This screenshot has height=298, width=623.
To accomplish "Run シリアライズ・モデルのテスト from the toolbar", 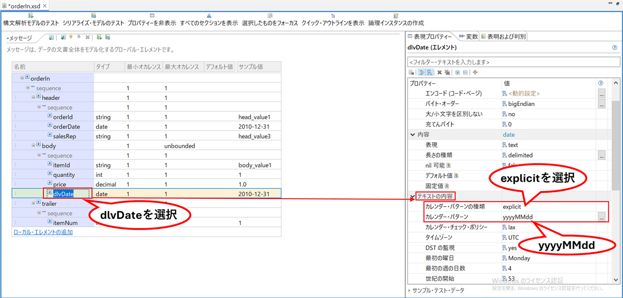I will tap(93, 19).
